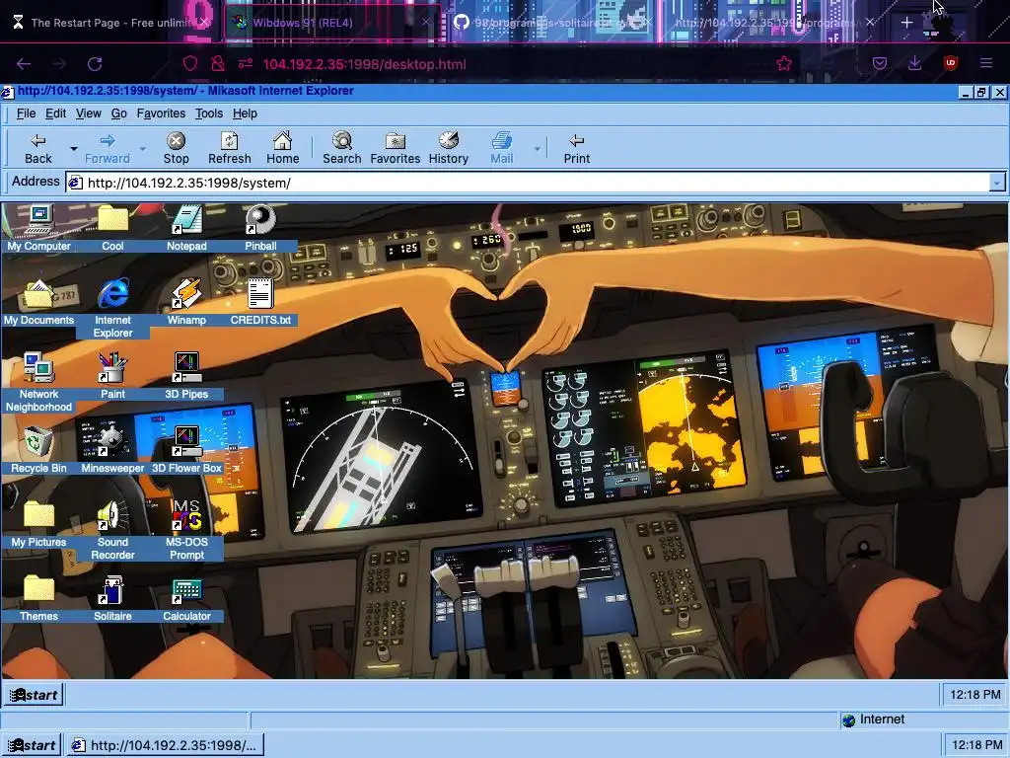1010x758 pixels.
Task: Expand the Forward history dropdown arrow
Action: pos(142,149)
